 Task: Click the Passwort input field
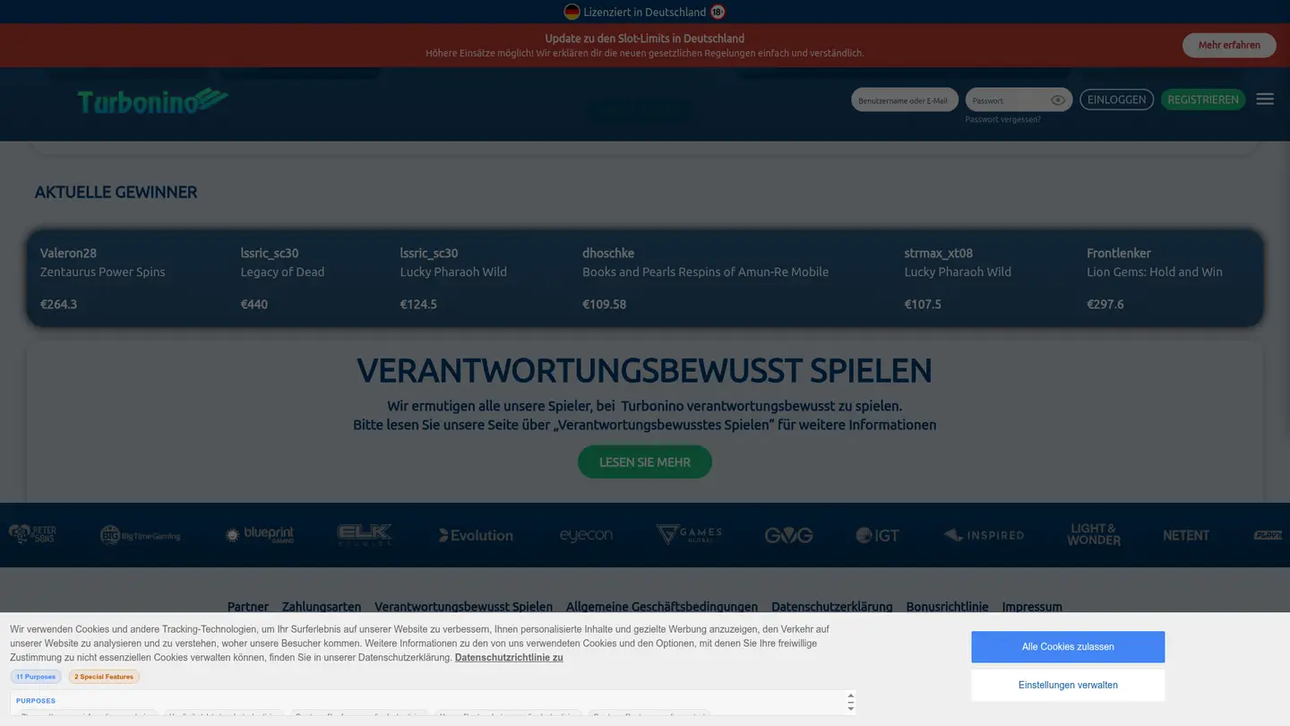[1019, 100]
